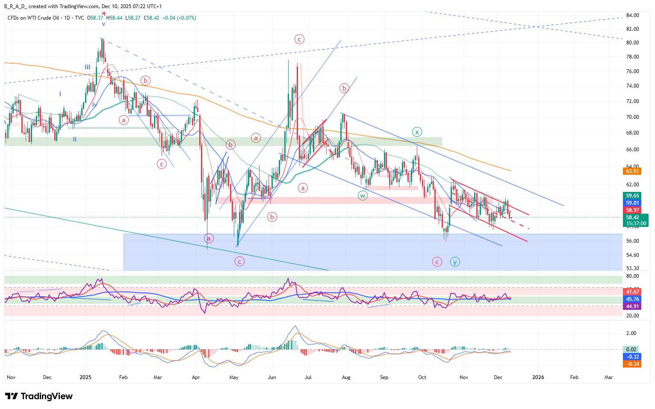Image resolution: width=655 pixels, height=409 pixels.
Task: Select the green circled x wave label
Action: (417, 132)
